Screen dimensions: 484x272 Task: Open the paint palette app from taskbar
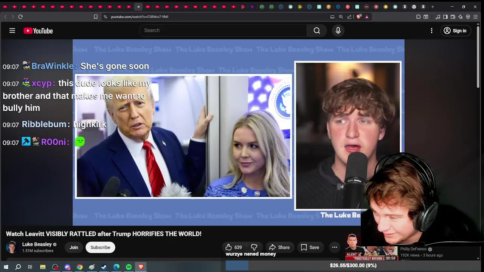92,267
